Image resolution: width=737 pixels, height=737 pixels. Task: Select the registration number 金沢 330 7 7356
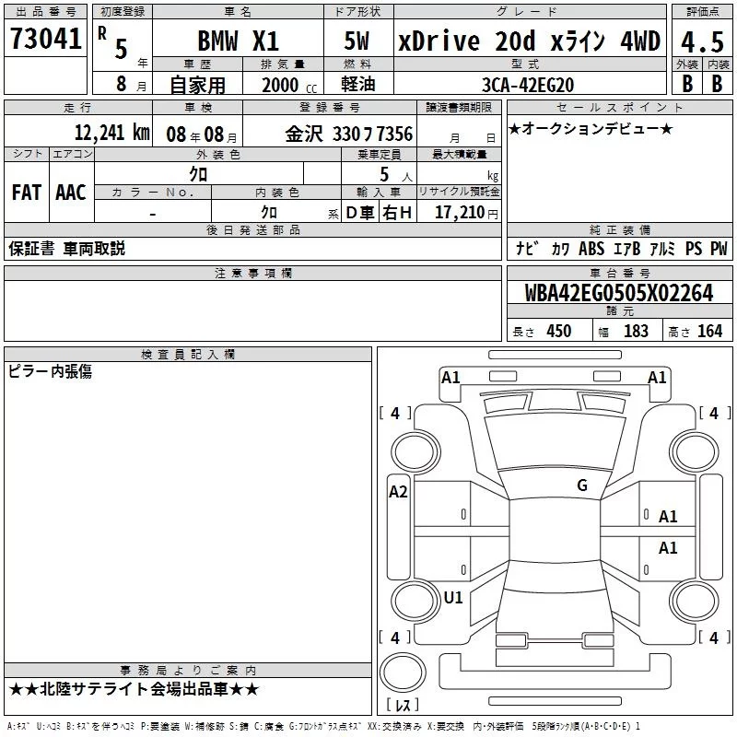(x=349, y=134)
